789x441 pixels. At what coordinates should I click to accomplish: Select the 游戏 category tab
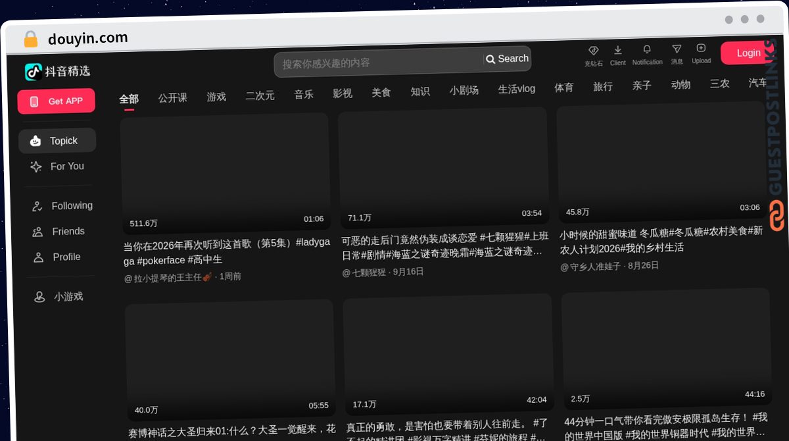216,97
